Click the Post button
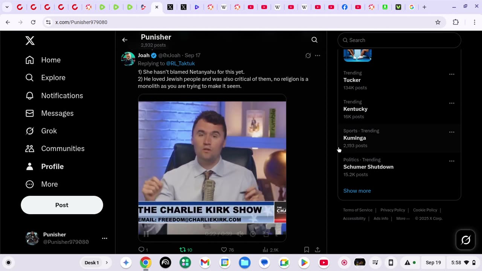This screenshot has height=271, width=482. point(62,205)
